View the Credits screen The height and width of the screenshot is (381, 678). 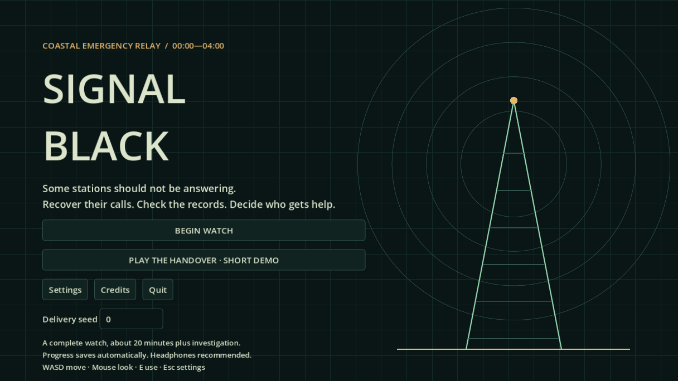click(x=115, y=290)
